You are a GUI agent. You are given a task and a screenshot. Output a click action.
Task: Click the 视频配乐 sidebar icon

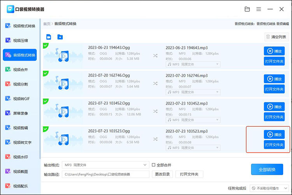click(8, 186)
